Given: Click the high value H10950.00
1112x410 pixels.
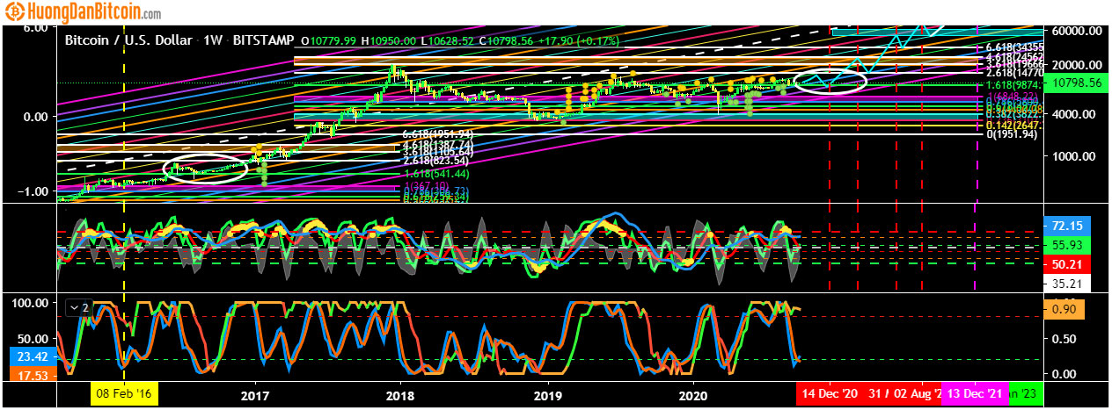Looking at the screenshot, I should 388,40.
